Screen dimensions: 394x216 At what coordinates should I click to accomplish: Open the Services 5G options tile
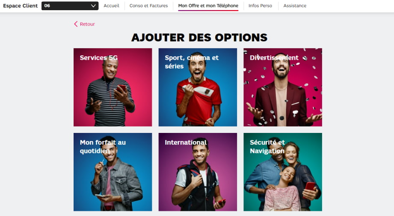point(113,87)
